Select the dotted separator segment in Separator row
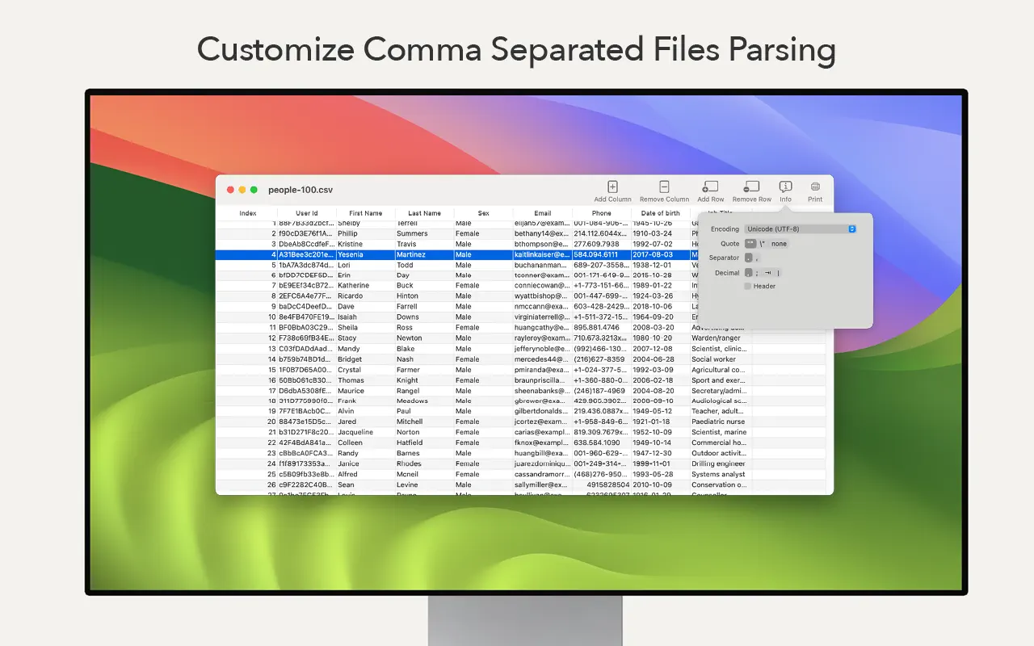The width and height of the screenshot is (1034, 646). (x=749, y=258)
